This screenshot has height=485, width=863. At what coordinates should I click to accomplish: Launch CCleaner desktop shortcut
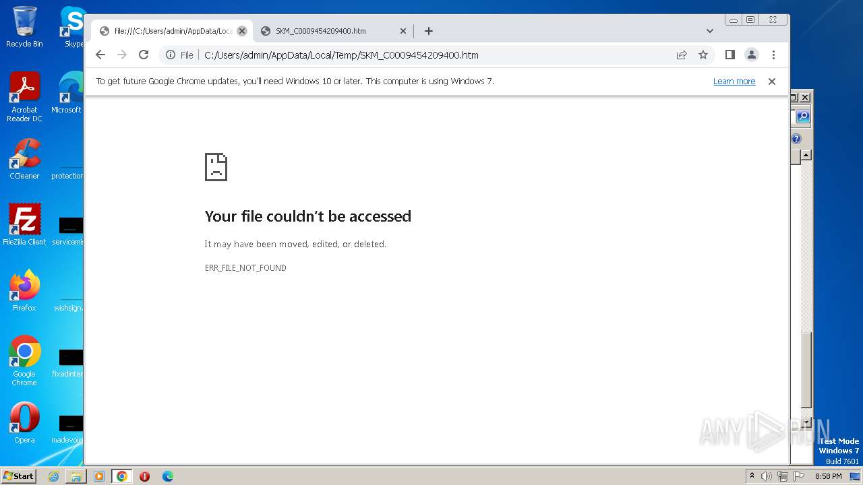click(24, 159)
